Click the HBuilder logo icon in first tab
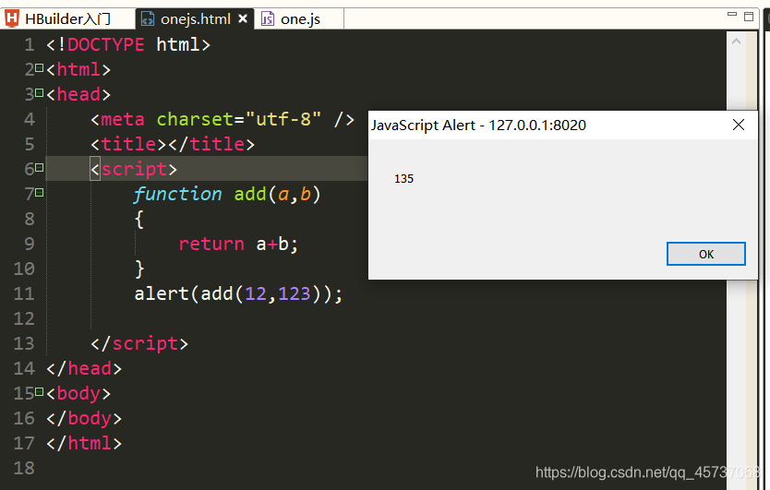 pyautogui.click(x=12, y=18)
